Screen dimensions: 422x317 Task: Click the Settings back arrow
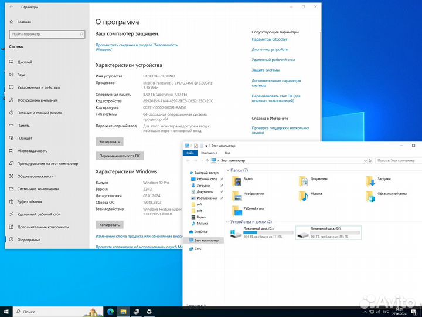(x=11, y=7)
